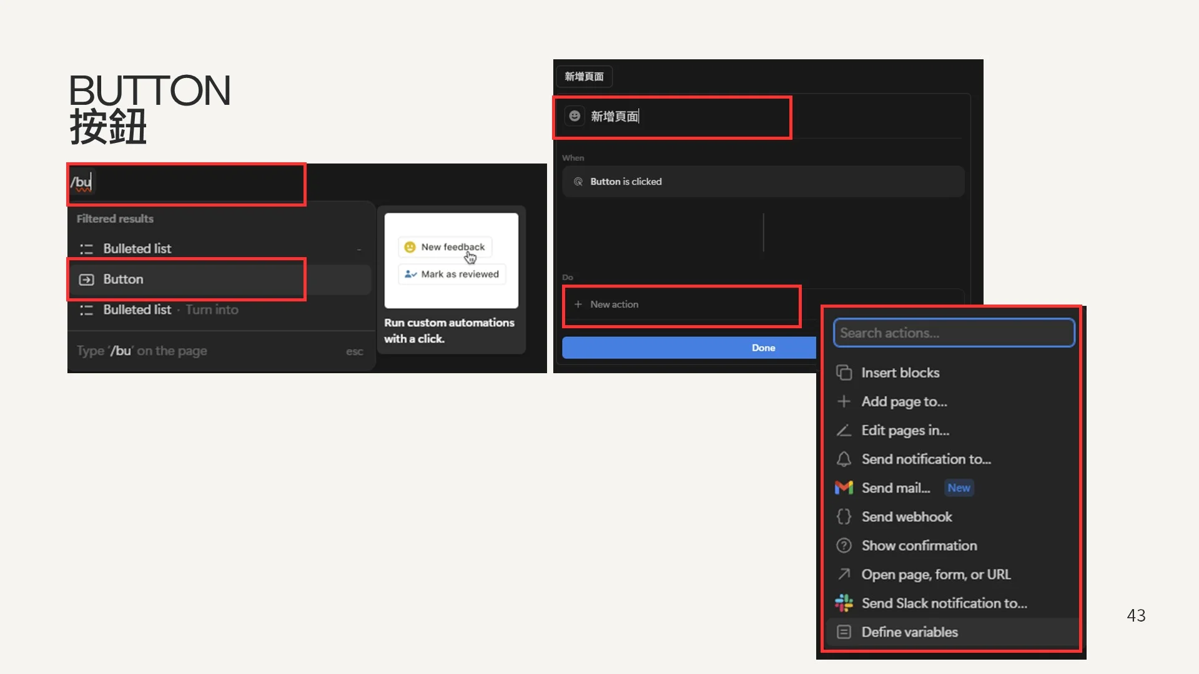This screenshot has width=1199, height=674.
Task: Click the plus icon beside New action
Action: point(578,305)
